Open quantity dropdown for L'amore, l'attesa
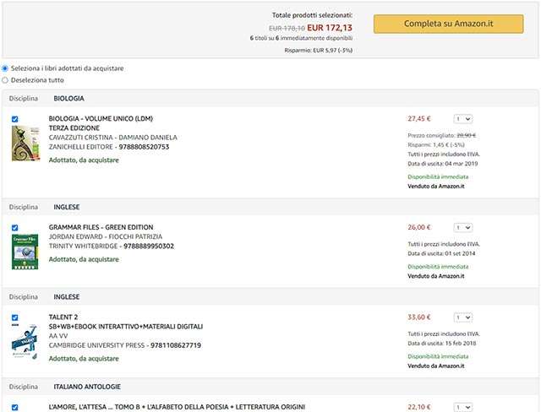Image resolution: width=541 pixels, height=412 pixels. [x=463, y=408]
